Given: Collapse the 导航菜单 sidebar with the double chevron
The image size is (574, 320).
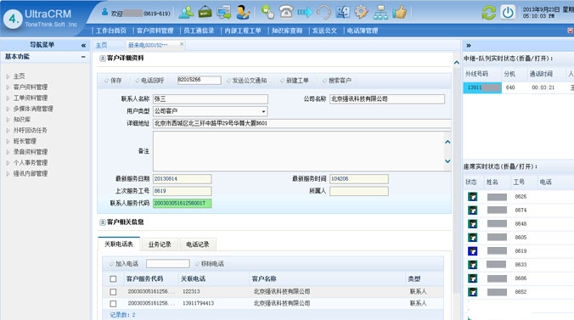Looking at the screenshot, I should (83, 45).
